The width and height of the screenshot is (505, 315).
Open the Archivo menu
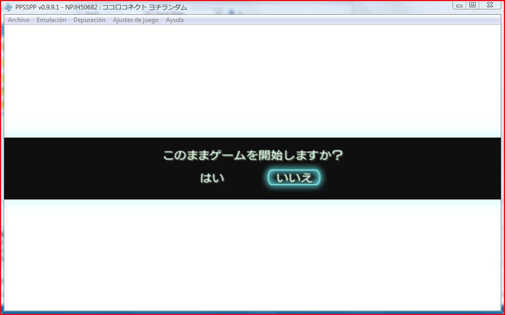pyautogui.click(x=18, y=20)
